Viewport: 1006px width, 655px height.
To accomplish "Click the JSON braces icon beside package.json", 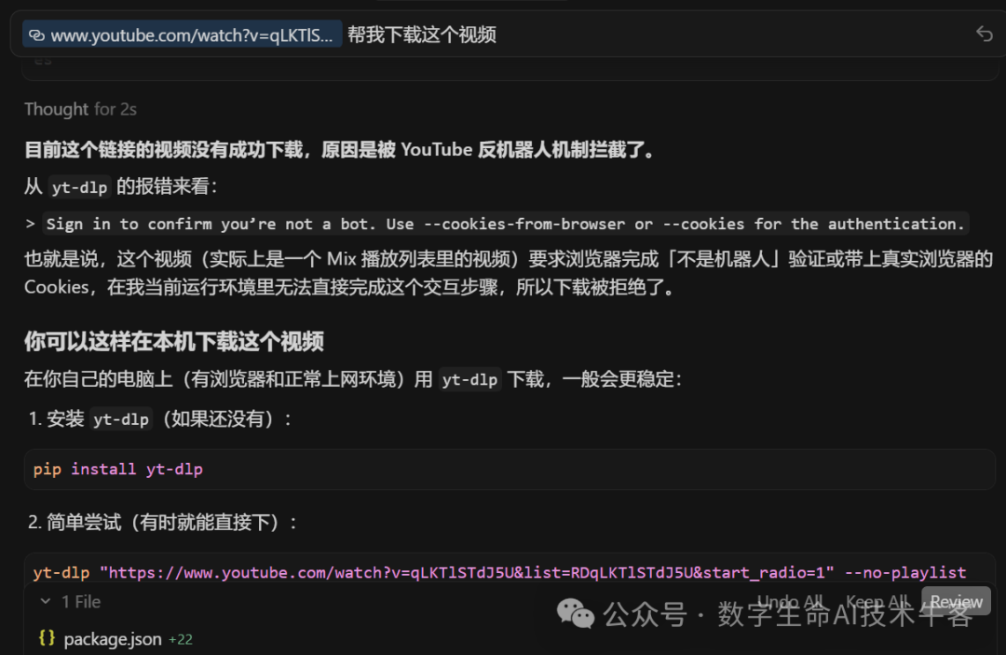I will [47, 637].
